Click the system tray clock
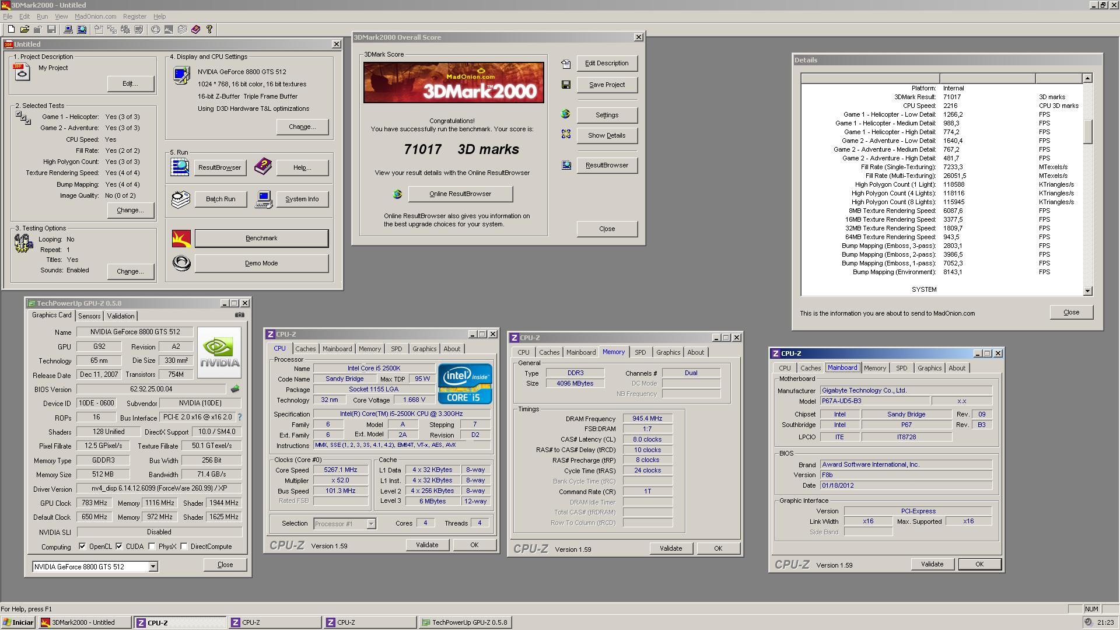The width and height of the screenshot is (1120, 630). pyautogui.click(x=1105, y=622)
